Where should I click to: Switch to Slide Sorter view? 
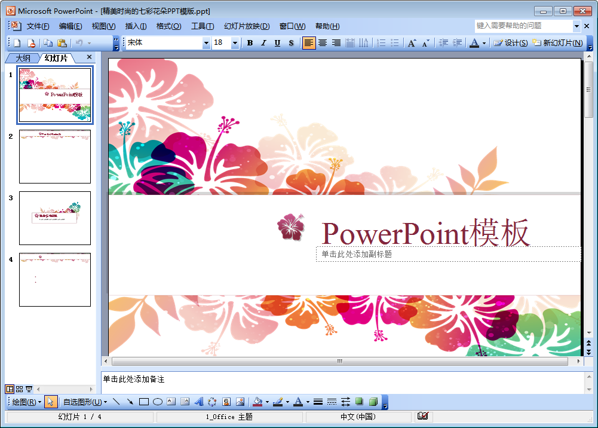click(19, 389)
